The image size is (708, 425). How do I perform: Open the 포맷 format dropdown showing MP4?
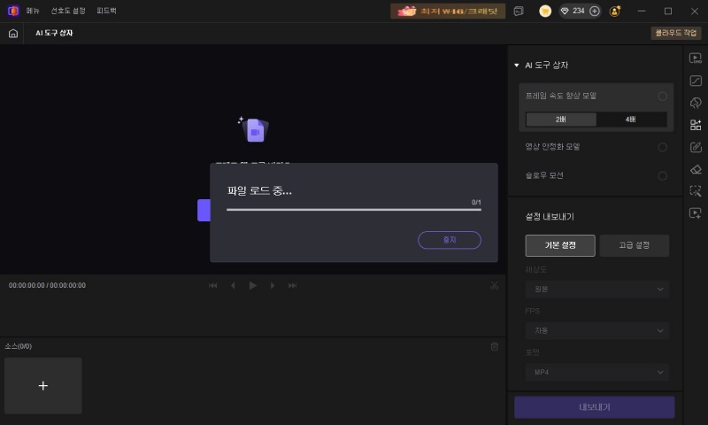click(x=596, y=372)
